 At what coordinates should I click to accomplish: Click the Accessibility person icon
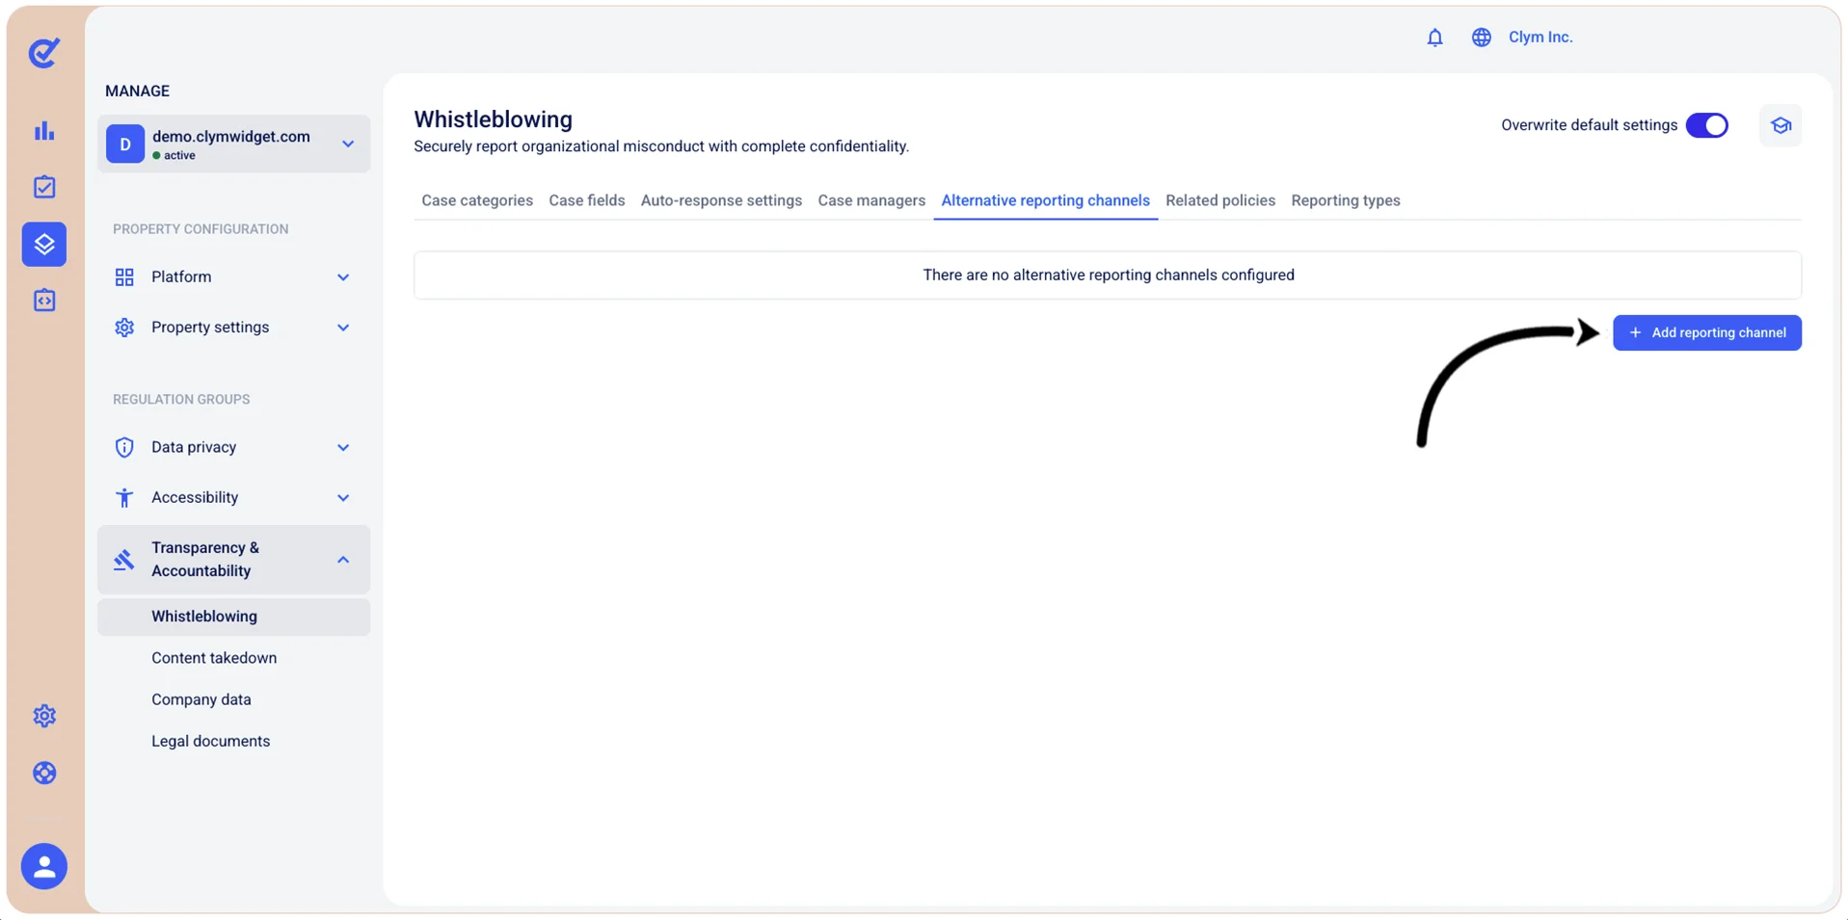tap(124, 497)
